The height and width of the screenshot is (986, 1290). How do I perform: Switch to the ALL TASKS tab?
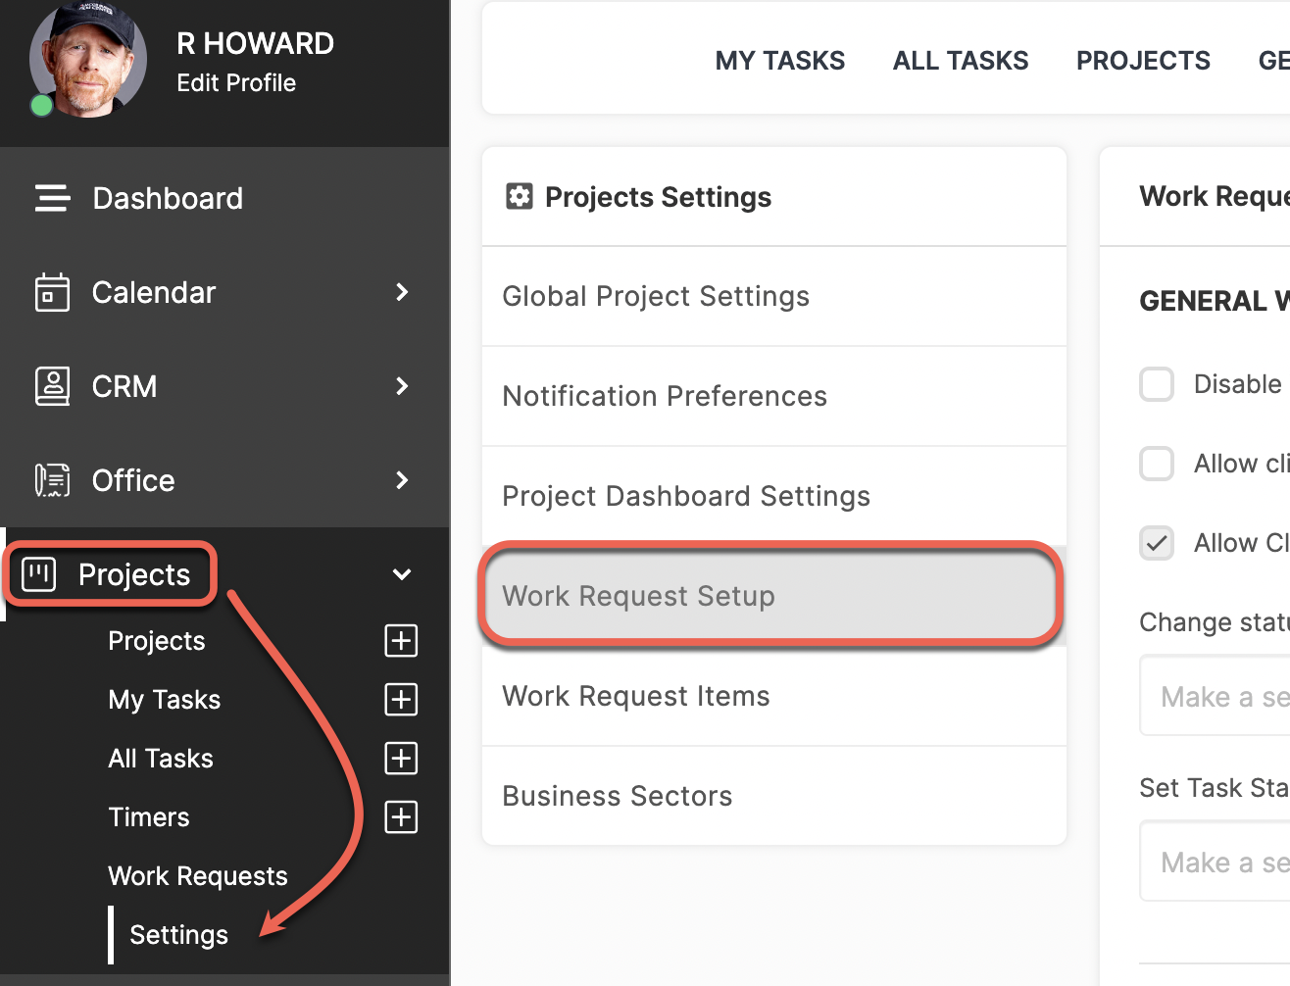(x=961, y=61)
